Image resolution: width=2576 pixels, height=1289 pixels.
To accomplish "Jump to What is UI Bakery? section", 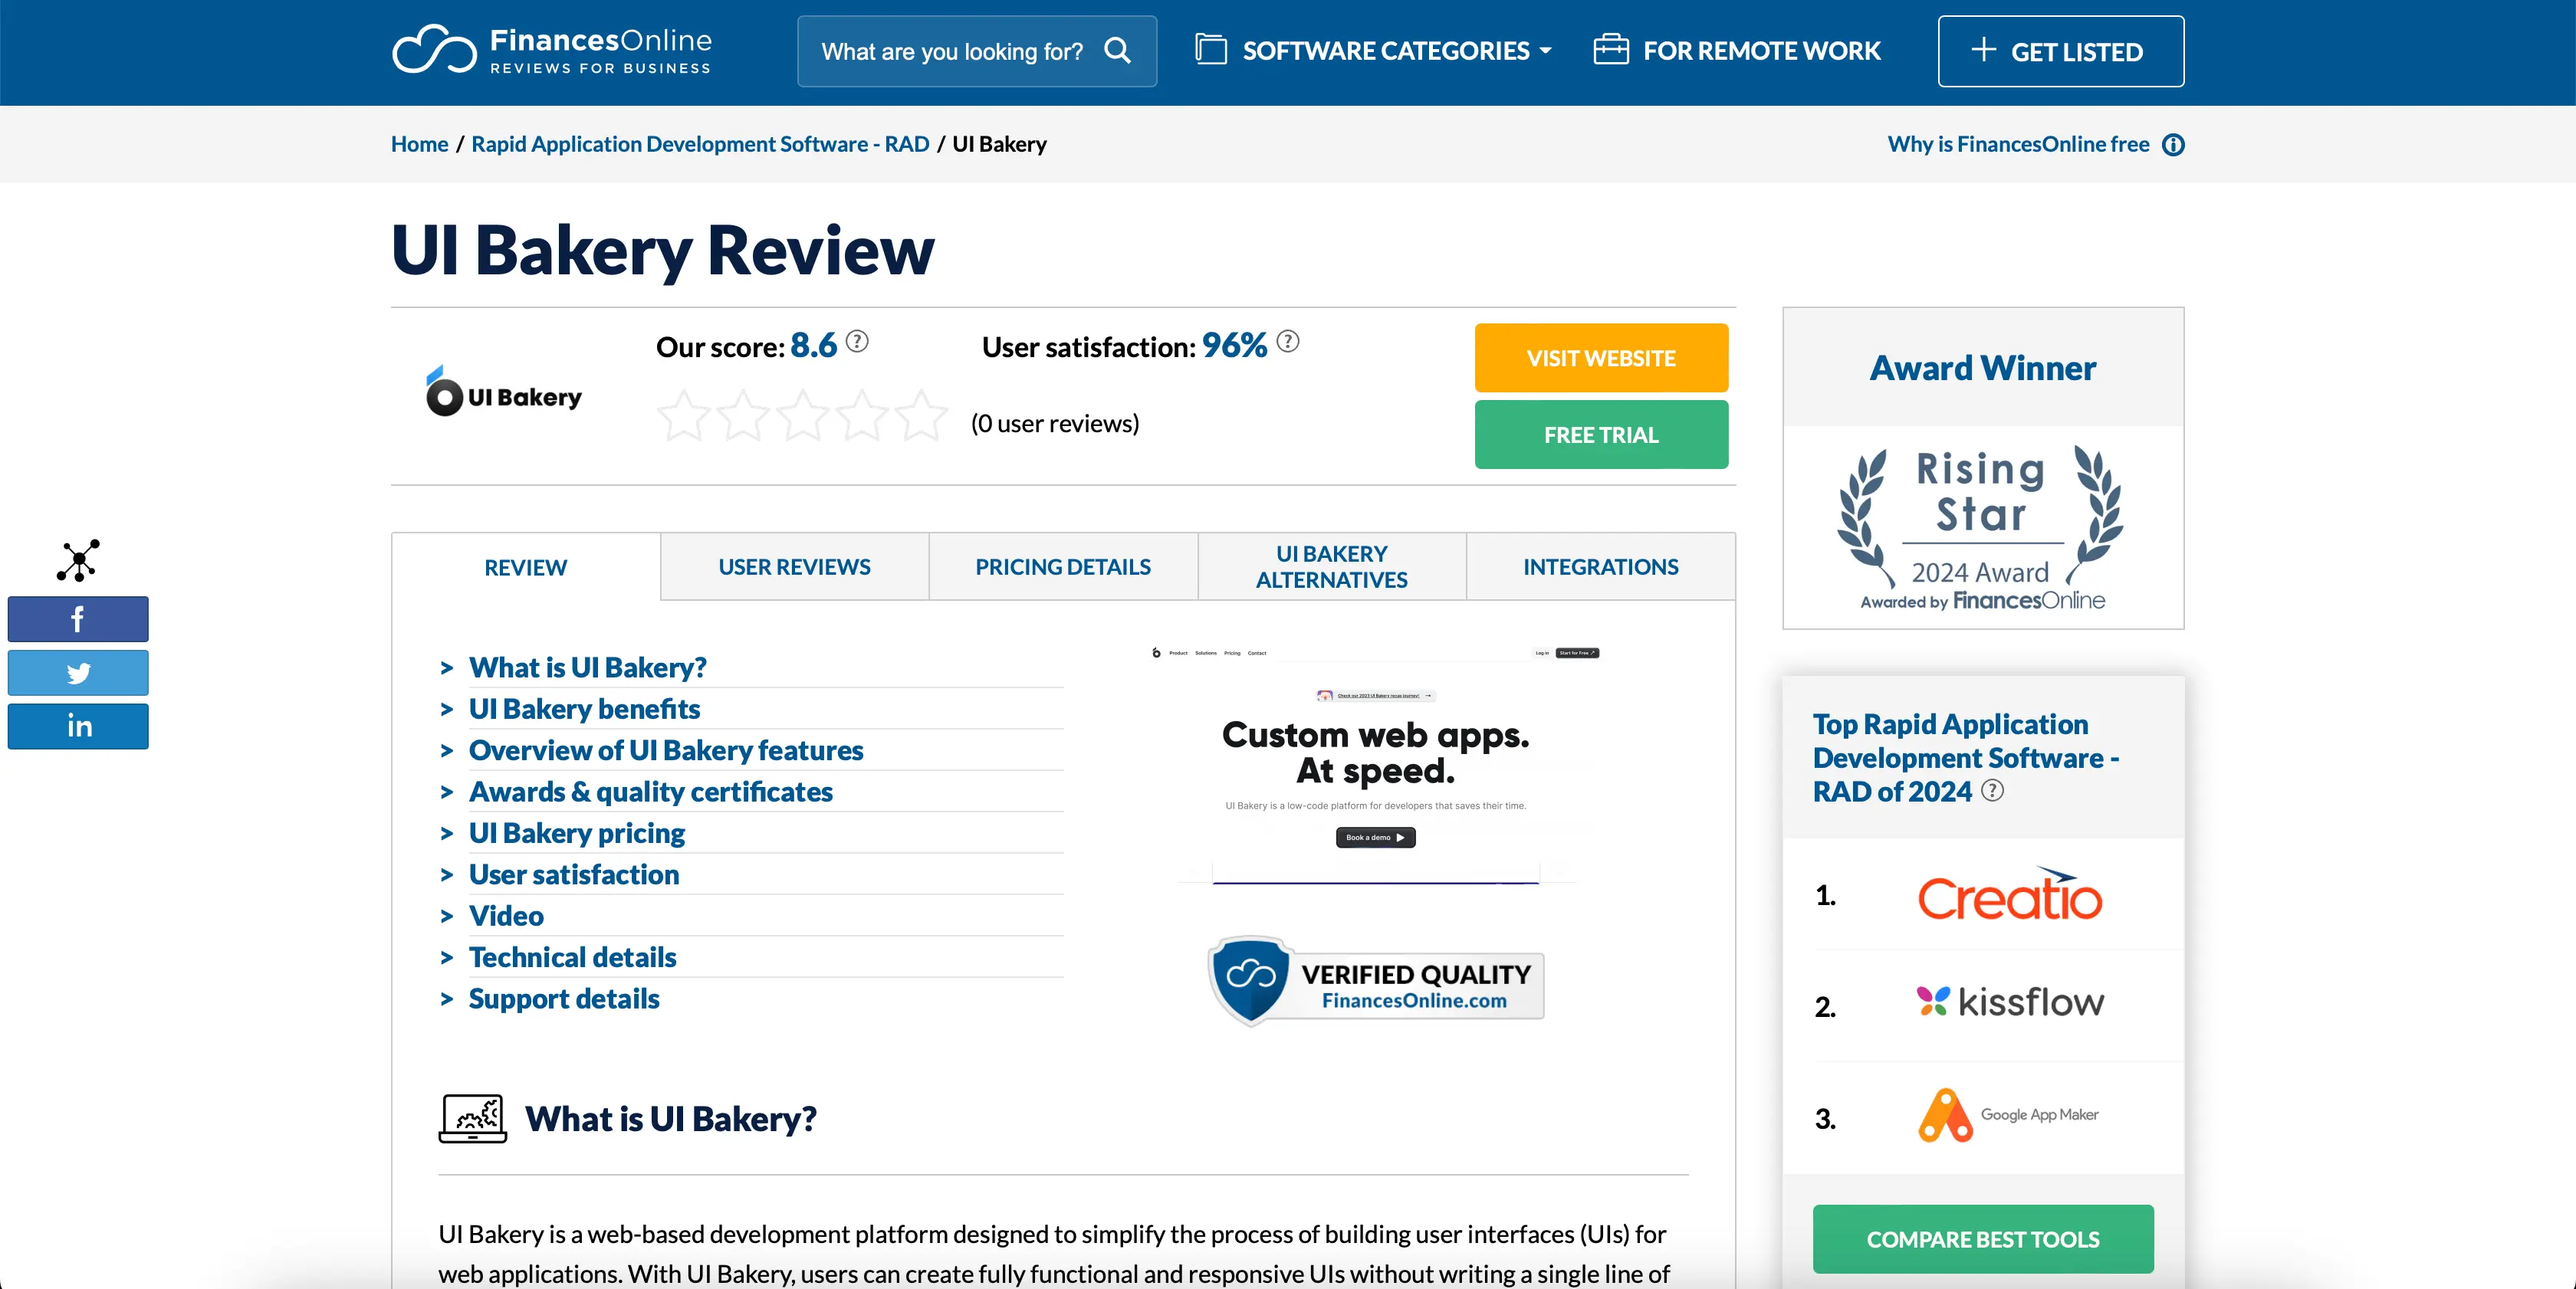I will pos(587,667).
